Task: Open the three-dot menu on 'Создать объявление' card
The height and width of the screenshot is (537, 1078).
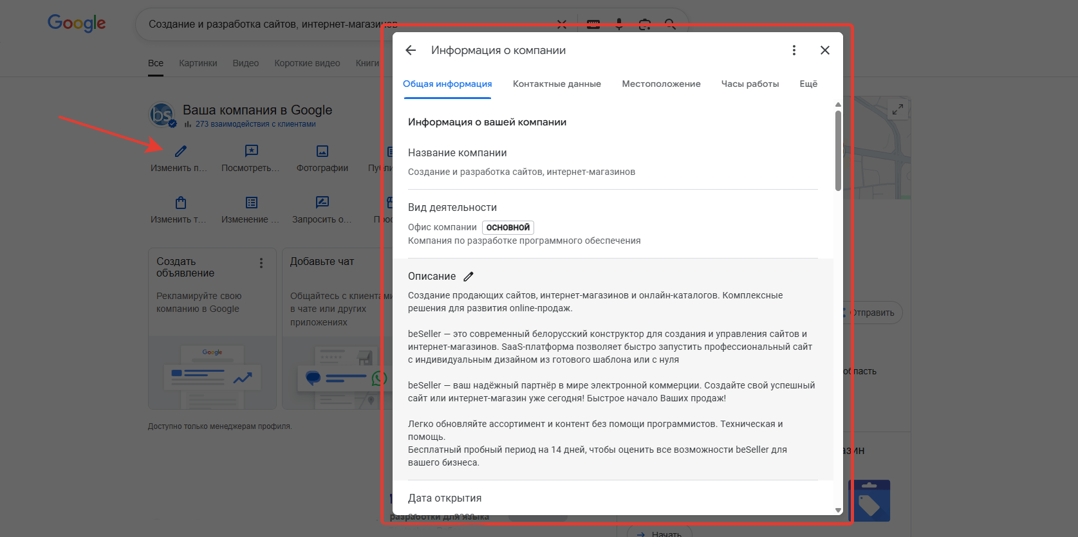Action: [x=261, y=263]
